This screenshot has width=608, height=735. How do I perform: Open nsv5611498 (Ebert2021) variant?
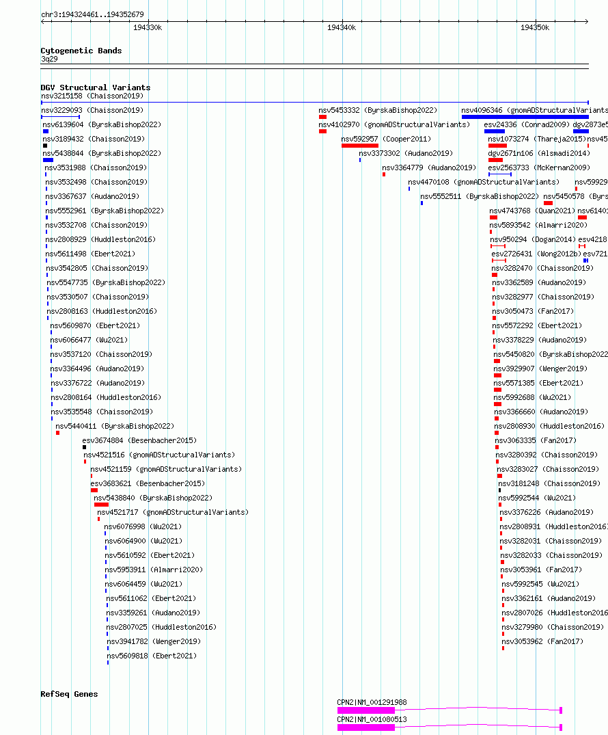(x=90, y=254)
